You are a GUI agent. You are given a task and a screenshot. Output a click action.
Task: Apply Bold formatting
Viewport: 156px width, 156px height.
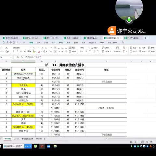pos(14,52)
